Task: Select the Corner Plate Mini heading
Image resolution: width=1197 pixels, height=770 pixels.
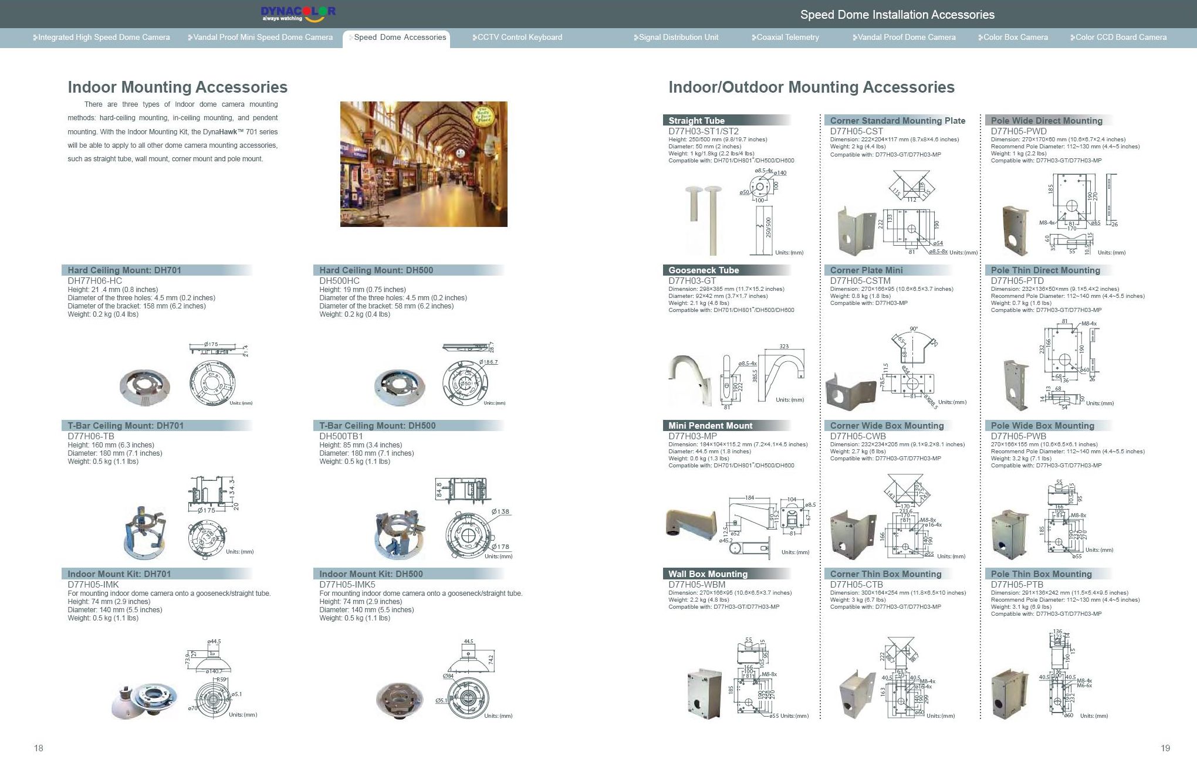Action: pyautogui.click(x=866, y=270)
